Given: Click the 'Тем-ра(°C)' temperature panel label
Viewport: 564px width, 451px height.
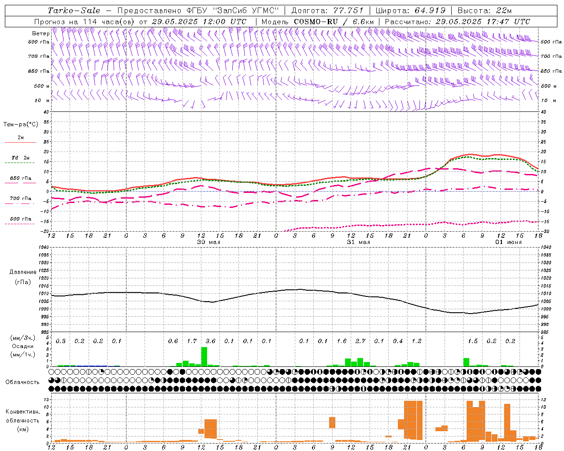Looking at the screenshot, I should tap(21, 125).
